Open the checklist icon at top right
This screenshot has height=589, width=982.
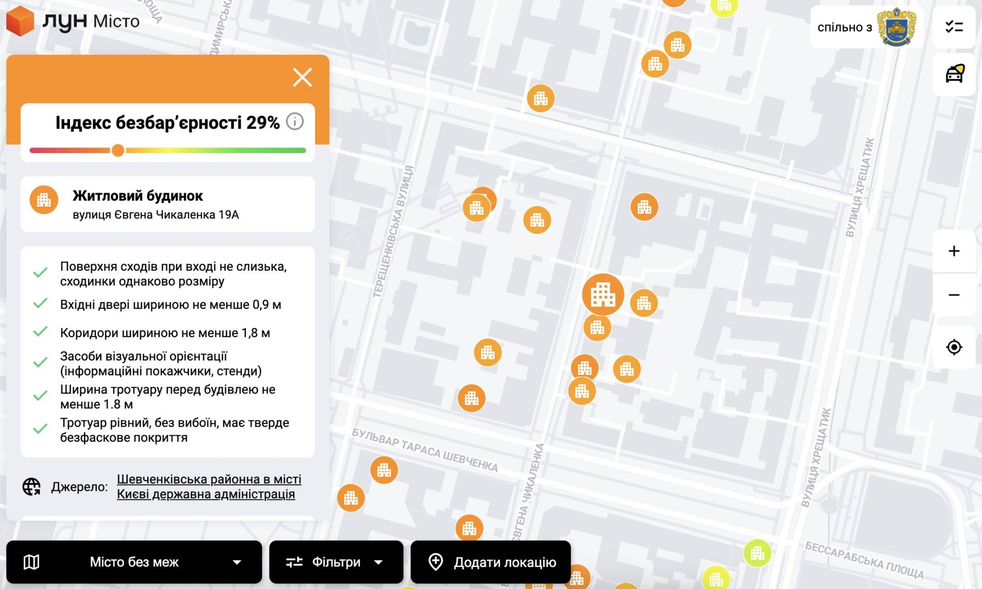coord(954,27)
